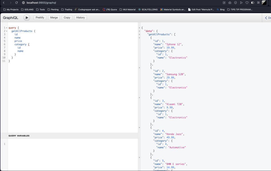271x171 pixels.
Task: Click the "Samsung S20" value in results
Action: coord(175,74)
